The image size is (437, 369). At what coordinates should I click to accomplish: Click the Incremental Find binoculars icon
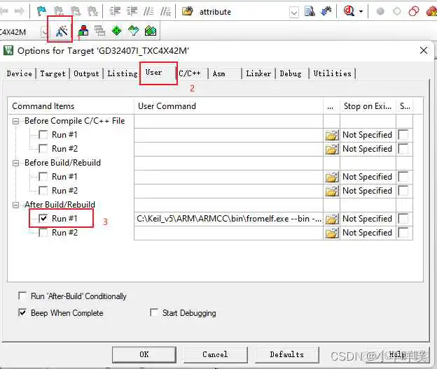(326, 11)
